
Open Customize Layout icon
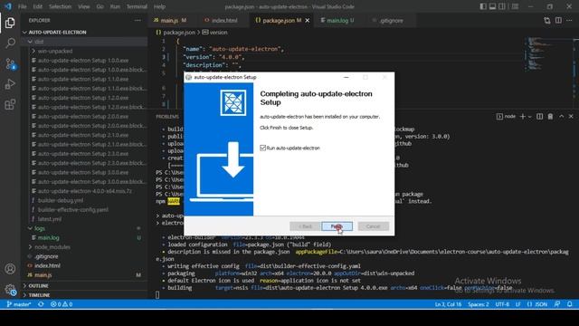pyautogui.click(x=515, y=6)
